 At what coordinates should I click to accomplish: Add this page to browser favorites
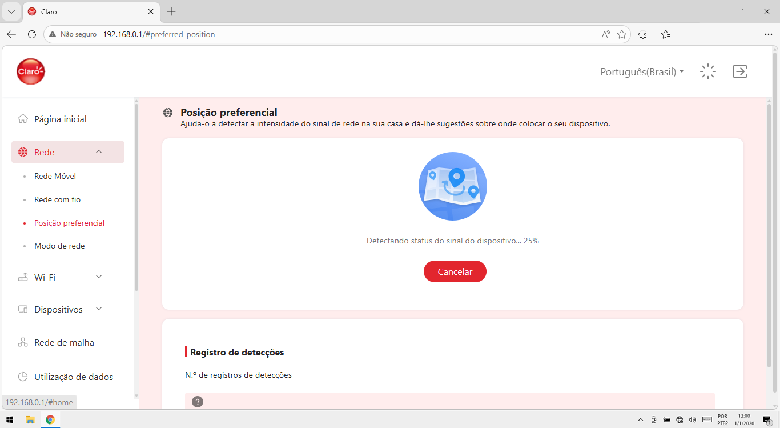coord(622,34)
